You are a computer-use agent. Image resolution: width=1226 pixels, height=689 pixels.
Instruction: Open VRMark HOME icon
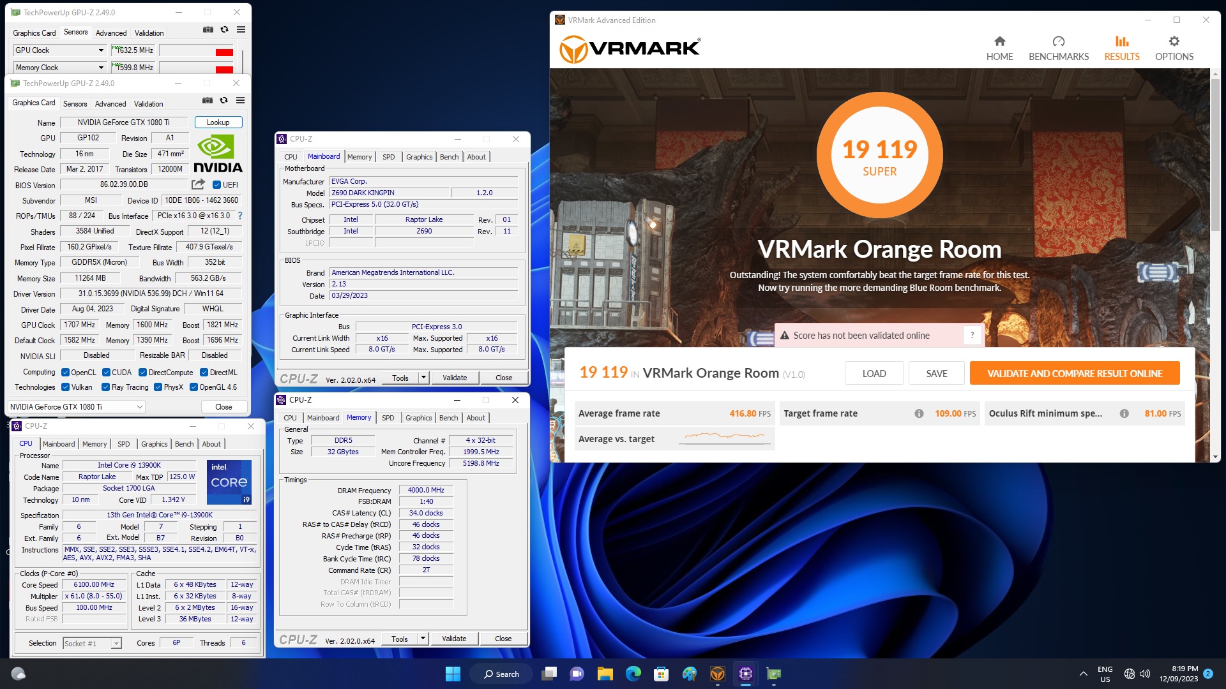click(x=999, y=41)
